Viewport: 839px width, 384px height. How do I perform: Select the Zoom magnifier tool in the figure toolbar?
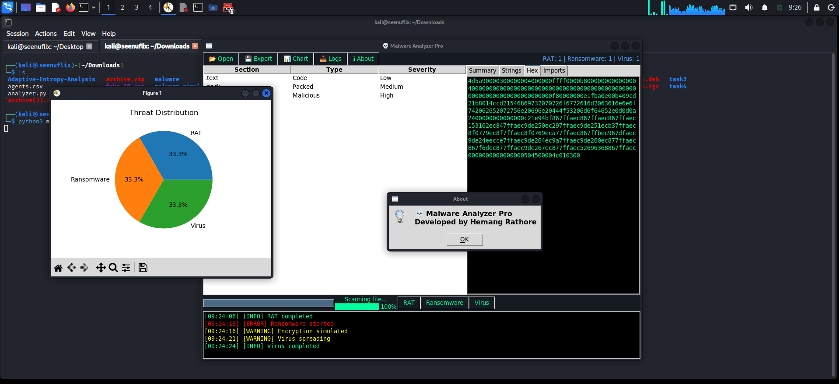point(113,268)
